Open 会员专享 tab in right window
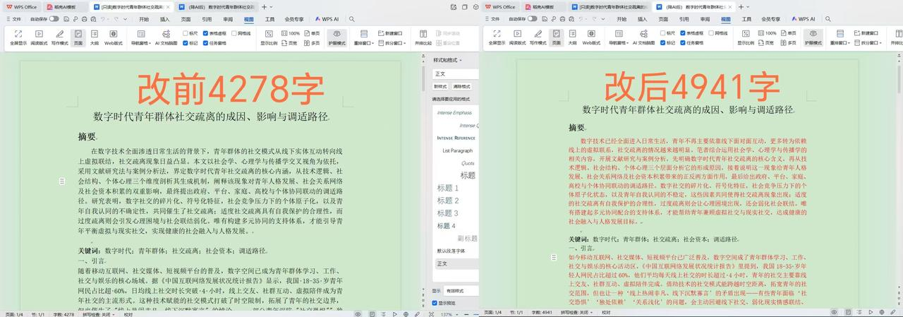The height and width of the screenshot is (317, 903). 770,19
